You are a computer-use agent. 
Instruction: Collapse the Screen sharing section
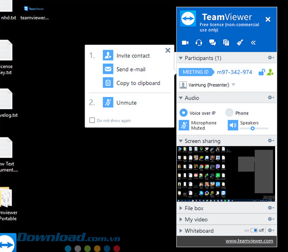(x=181, y=141)
